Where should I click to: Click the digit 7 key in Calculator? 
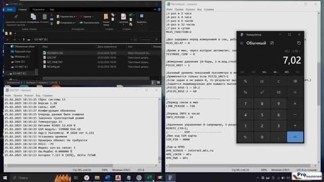(x=246, y=104)
